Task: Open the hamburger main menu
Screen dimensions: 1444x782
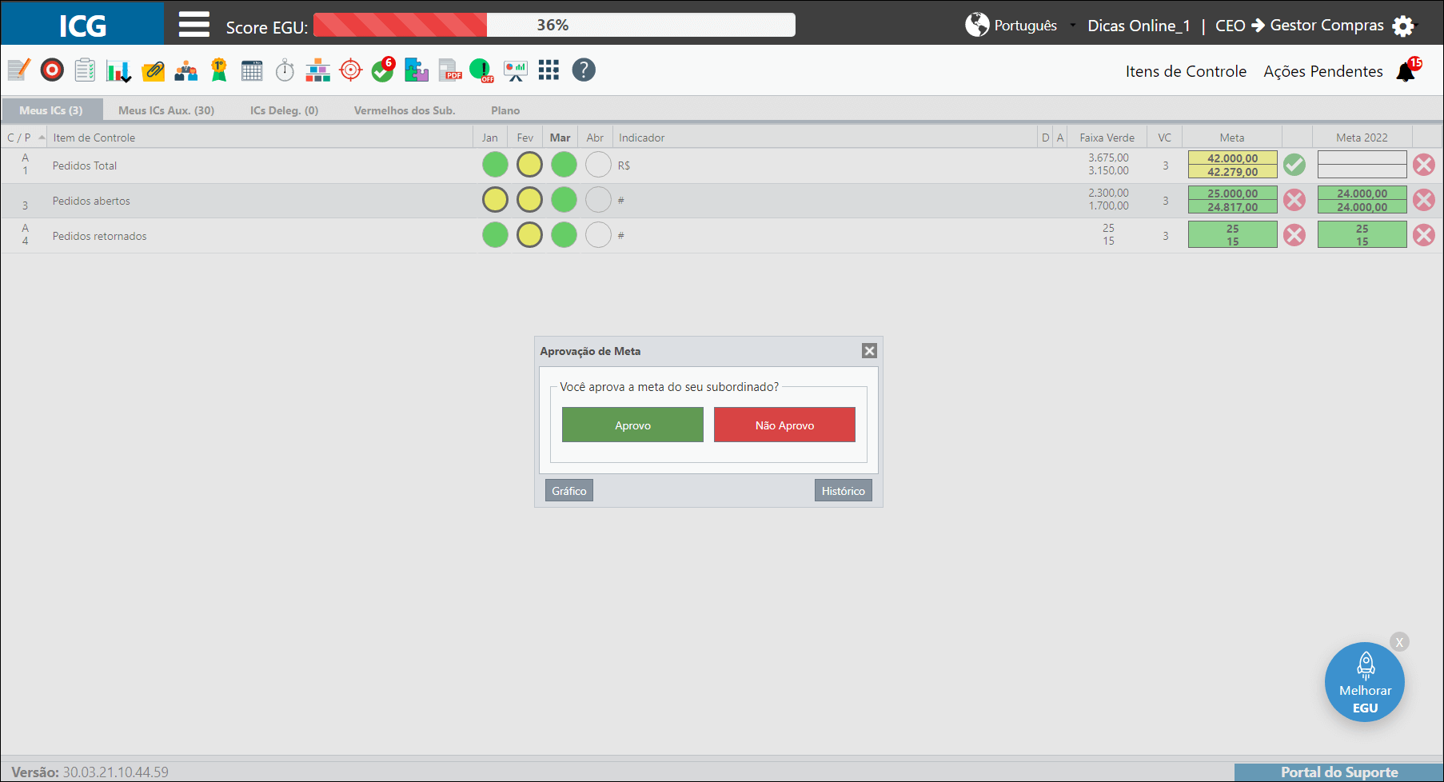Action: [193, 25]
